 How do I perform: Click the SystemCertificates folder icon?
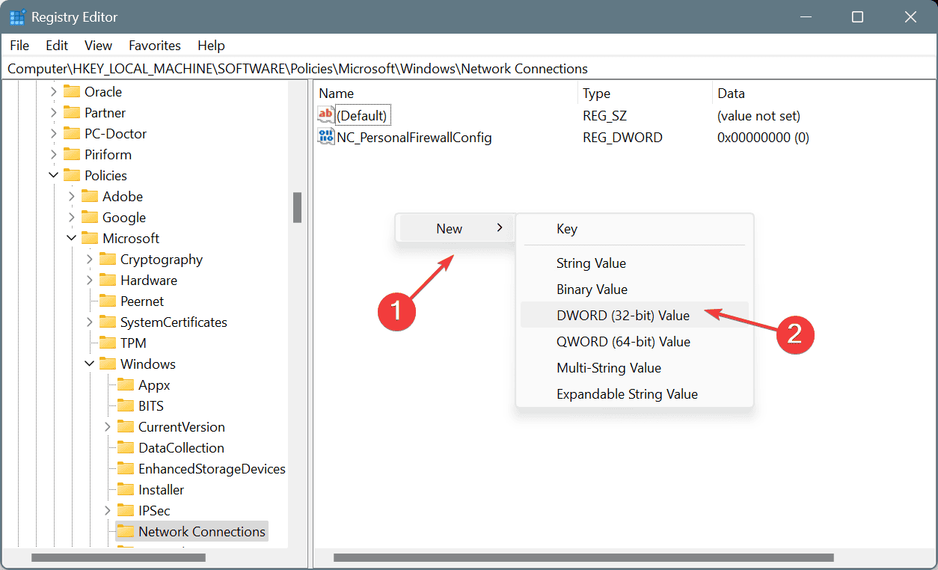(x=108, y=322)
